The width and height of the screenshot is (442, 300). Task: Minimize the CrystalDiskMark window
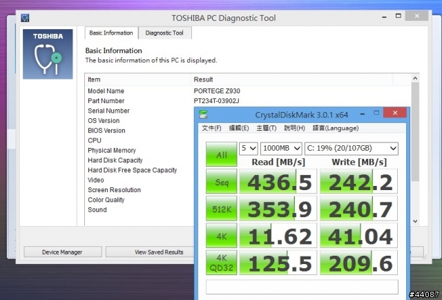363,114
